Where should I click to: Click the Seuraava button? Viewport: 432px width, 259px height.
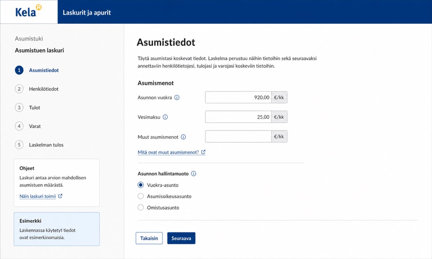tap(181, 238)
